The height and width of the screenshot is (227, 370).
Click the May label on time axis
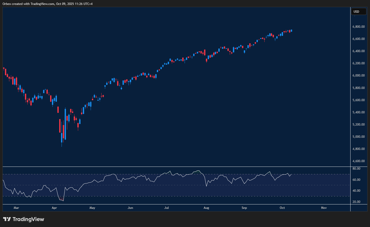click(x=92, y=208)
